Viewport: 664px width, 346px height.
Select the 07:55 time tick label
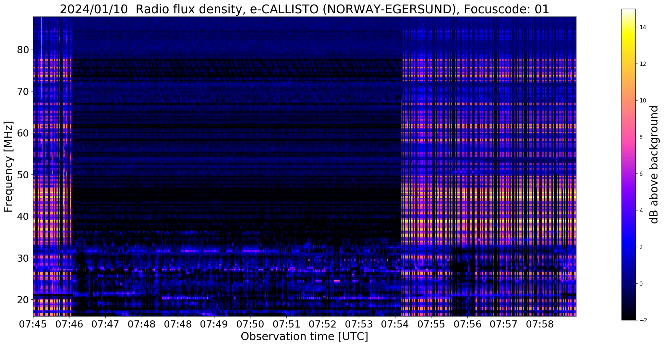coord(431,324)
